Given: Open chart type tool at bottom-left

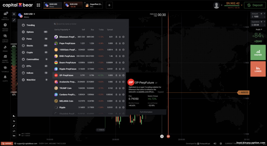Looking at the screenshot, I should (x=14, y=116).
